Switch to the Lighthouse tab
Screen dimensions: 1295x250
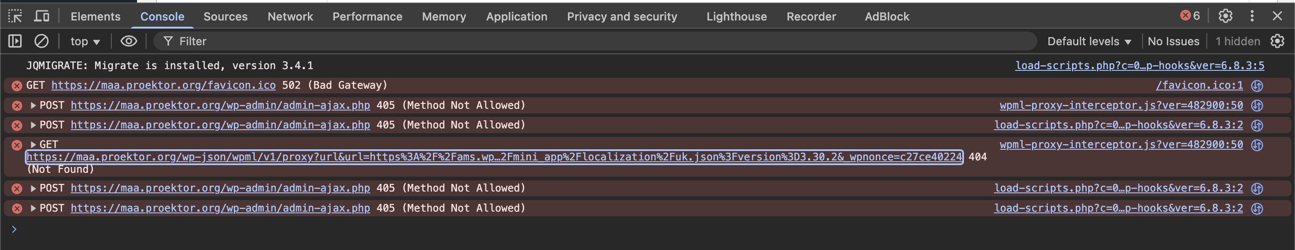pyautogui.click(x=736, y=17)
